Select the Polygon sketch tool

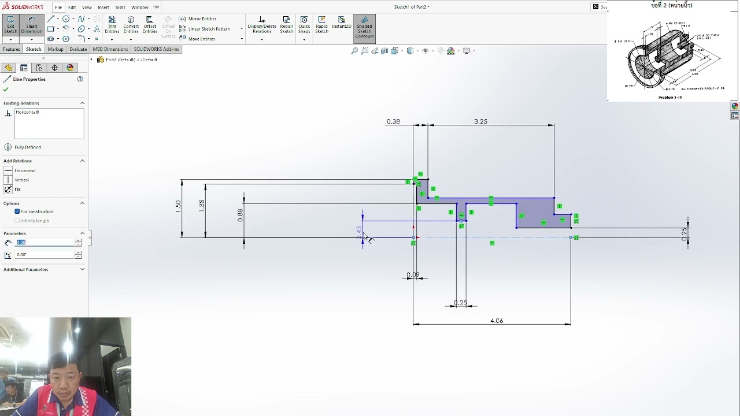[66, 39]
